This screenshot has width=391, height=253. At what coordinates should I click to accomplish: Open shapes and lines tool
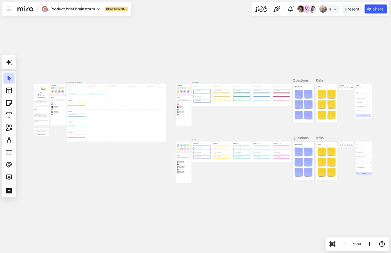coord(9,128)
